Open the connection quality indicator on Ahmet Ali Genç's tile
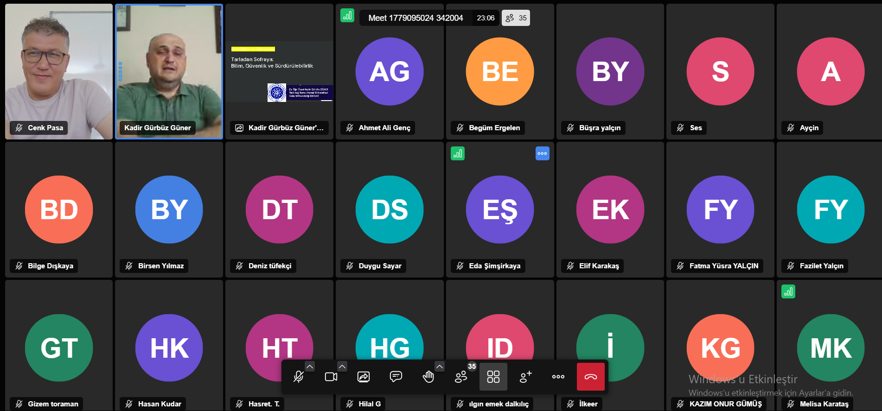 point(347,16)
